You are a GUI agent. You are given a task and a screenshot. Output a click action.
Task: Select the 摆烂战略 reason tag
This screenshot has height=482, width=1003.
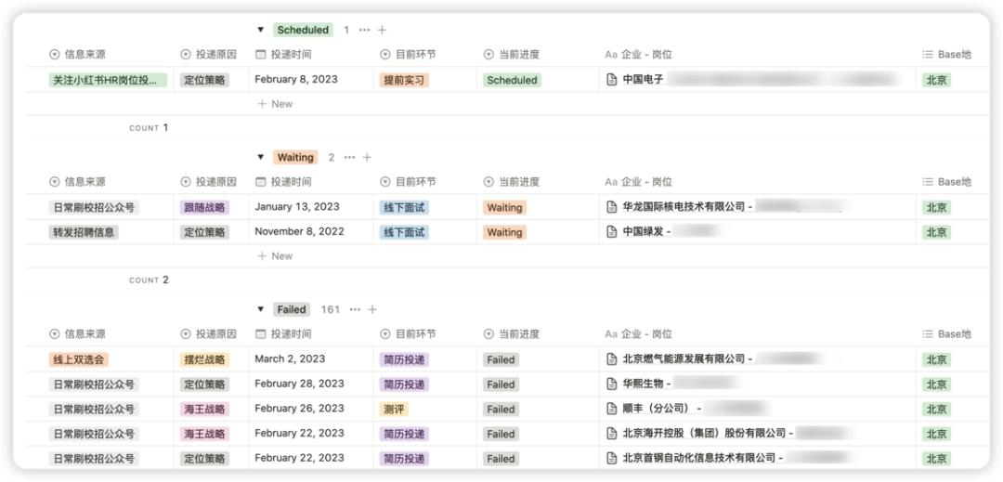click(204, 359)
